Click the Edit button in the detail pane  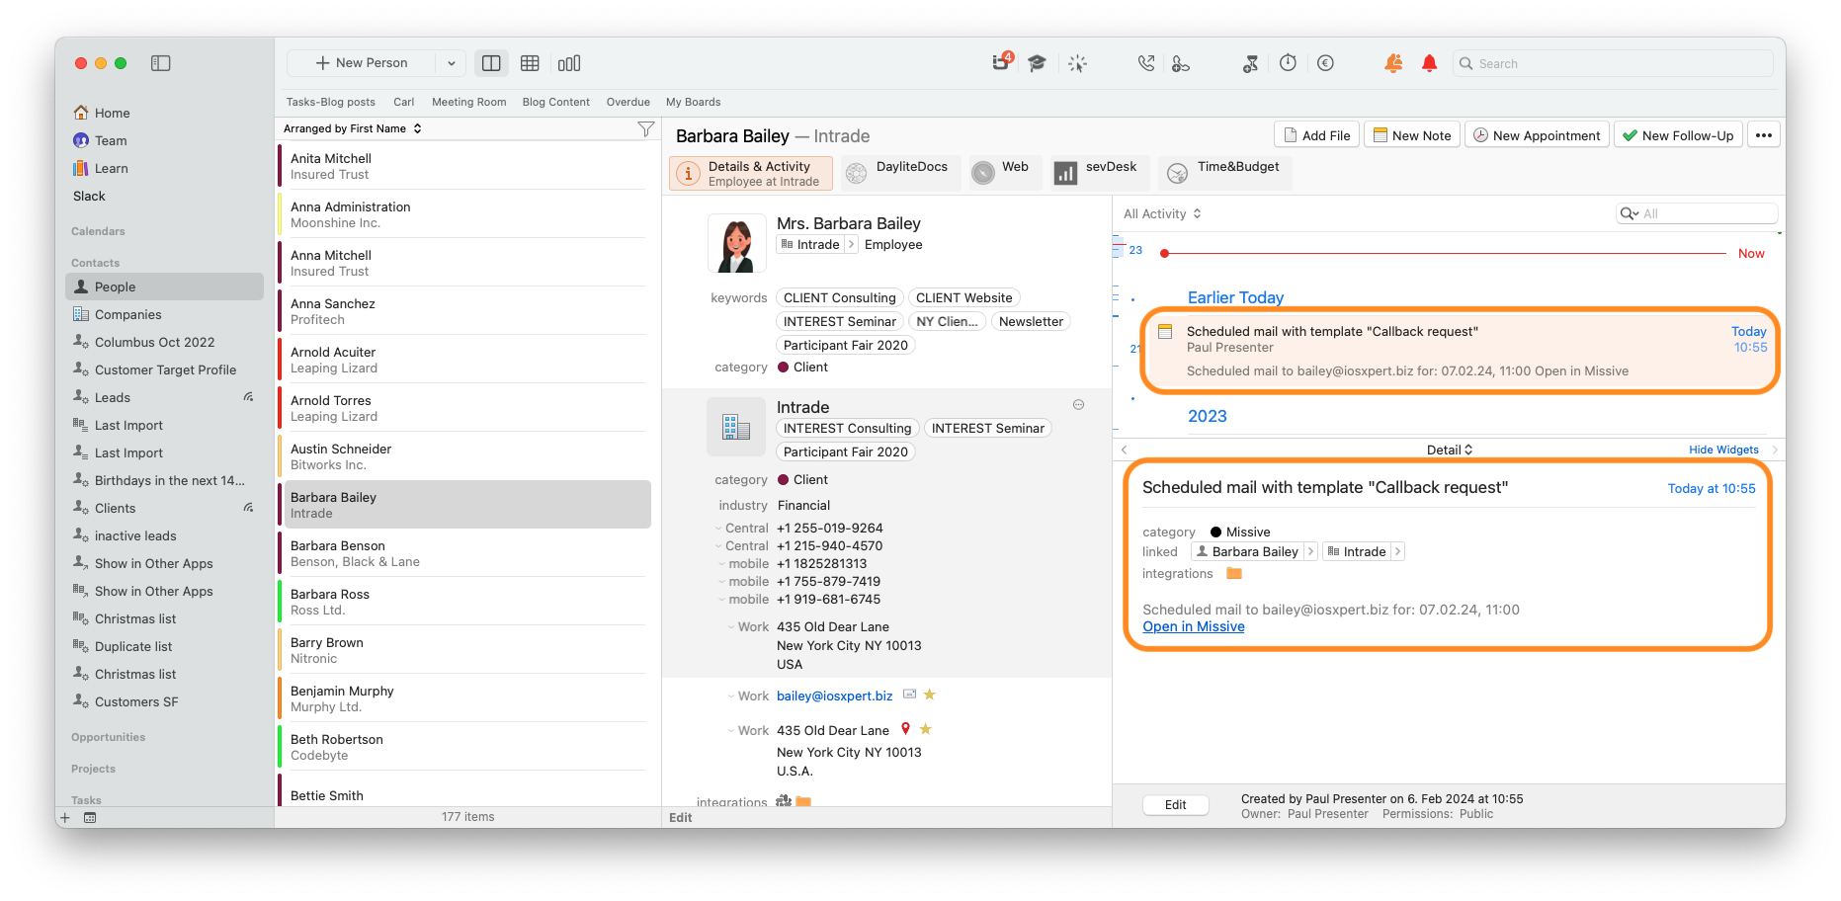click(1175, 805)
